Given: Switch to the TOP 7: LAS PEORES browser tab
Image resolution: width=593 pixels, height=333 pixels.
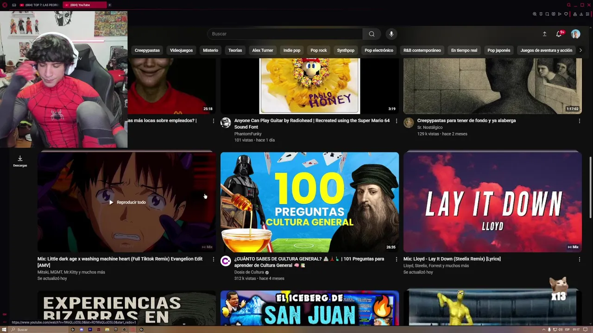Looking at the screenshot, I should (x=39, y=5).
